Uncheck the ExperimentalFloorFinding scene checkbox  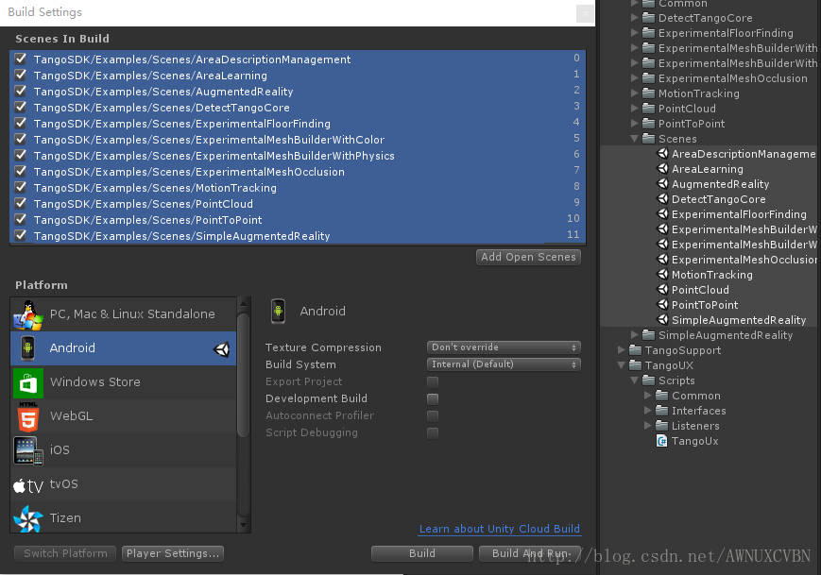pyautogui.click(x=21, y=123)
